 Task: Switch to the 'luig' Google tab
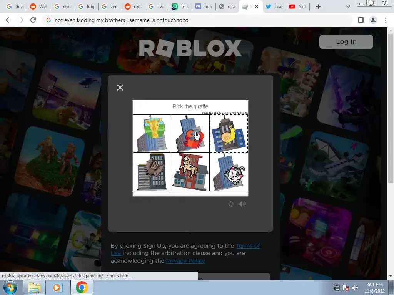coord(87,7)
